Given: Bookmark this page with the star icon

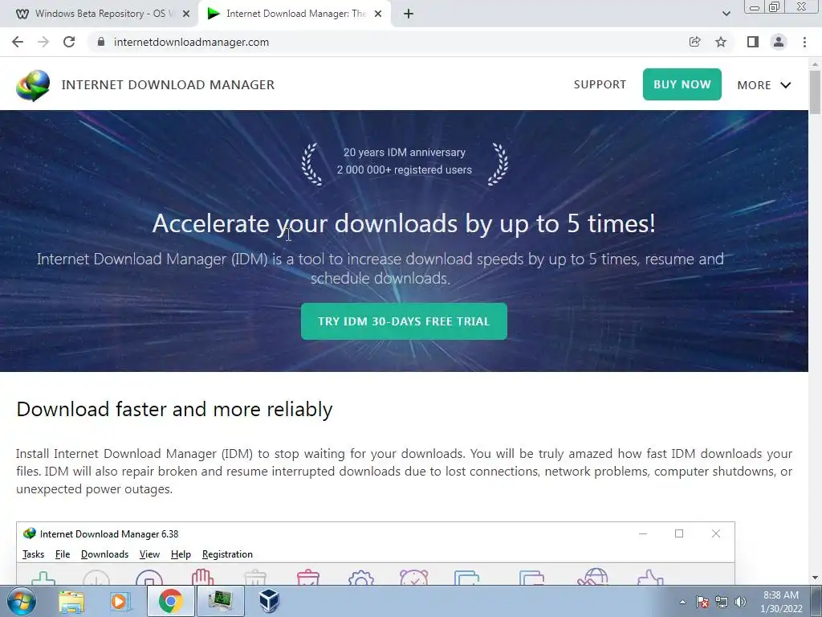Looking at the screenshot, I should click(721, 42).
